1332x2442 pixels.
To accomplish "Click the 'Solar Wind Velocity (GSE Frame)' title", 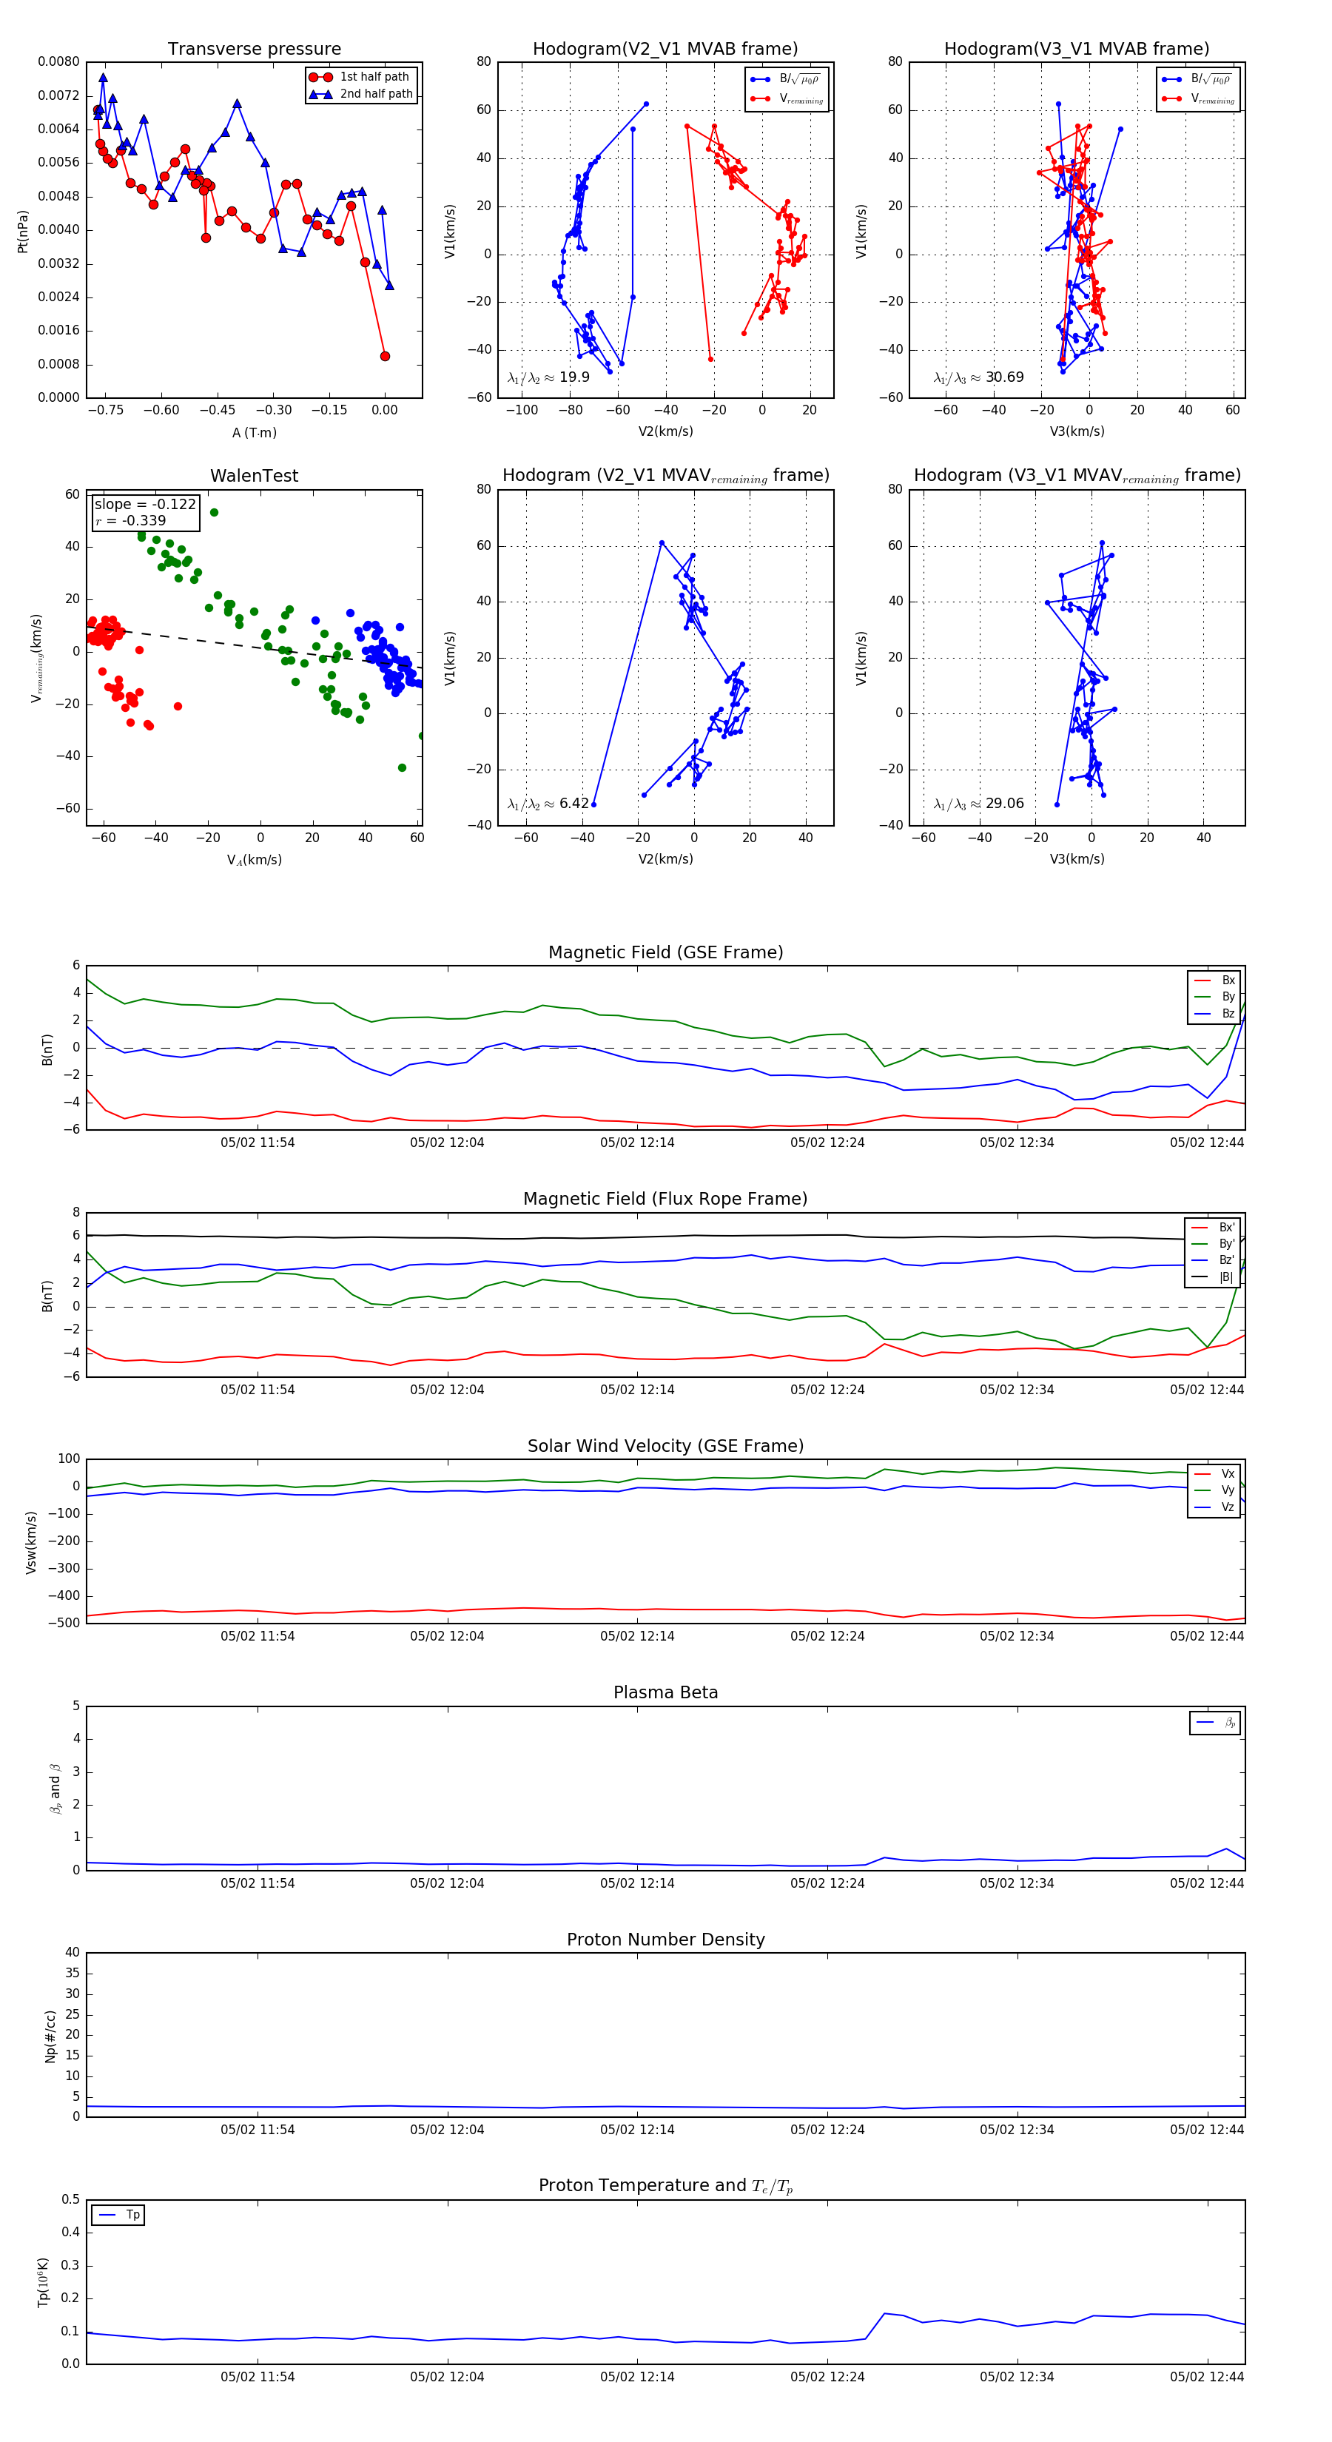I will click(665, 1447).
